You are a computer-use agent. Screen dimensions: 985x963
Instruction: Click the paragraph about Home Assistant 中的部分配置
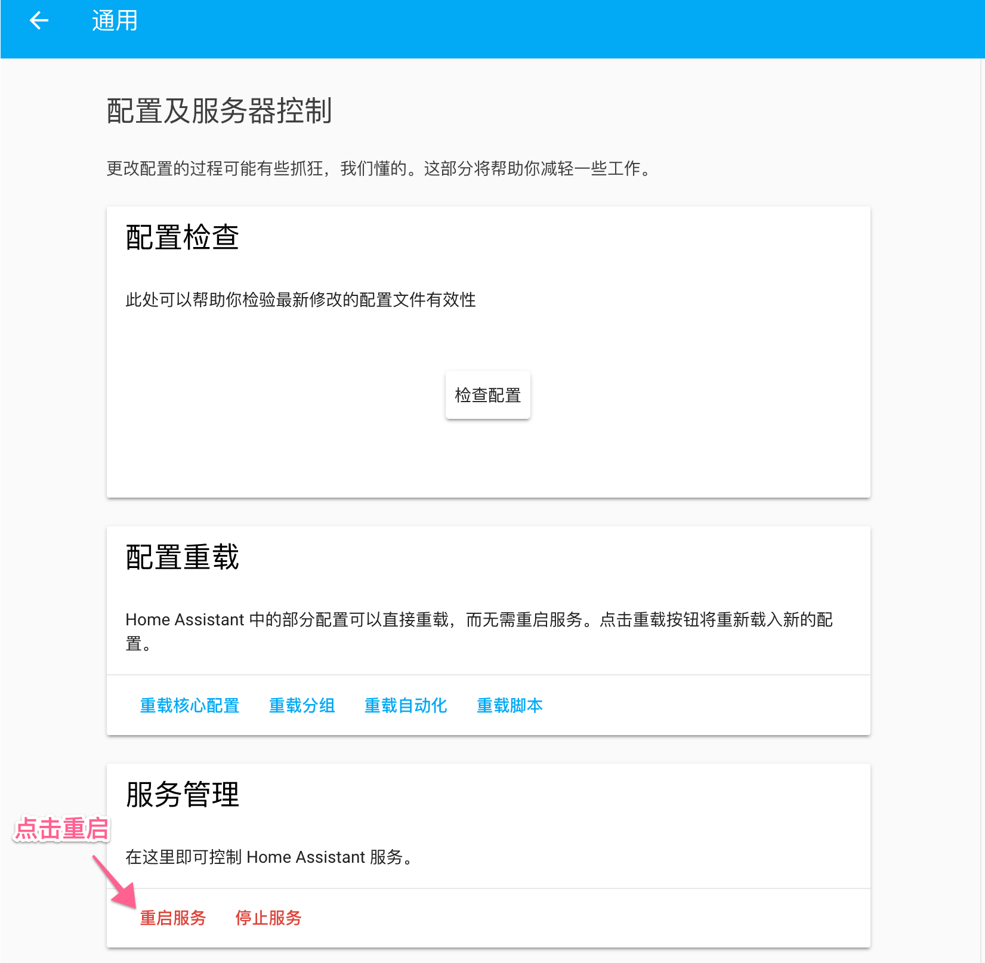478,621
